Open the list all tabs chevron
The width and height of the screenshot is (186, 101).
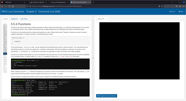pos(172,2)
